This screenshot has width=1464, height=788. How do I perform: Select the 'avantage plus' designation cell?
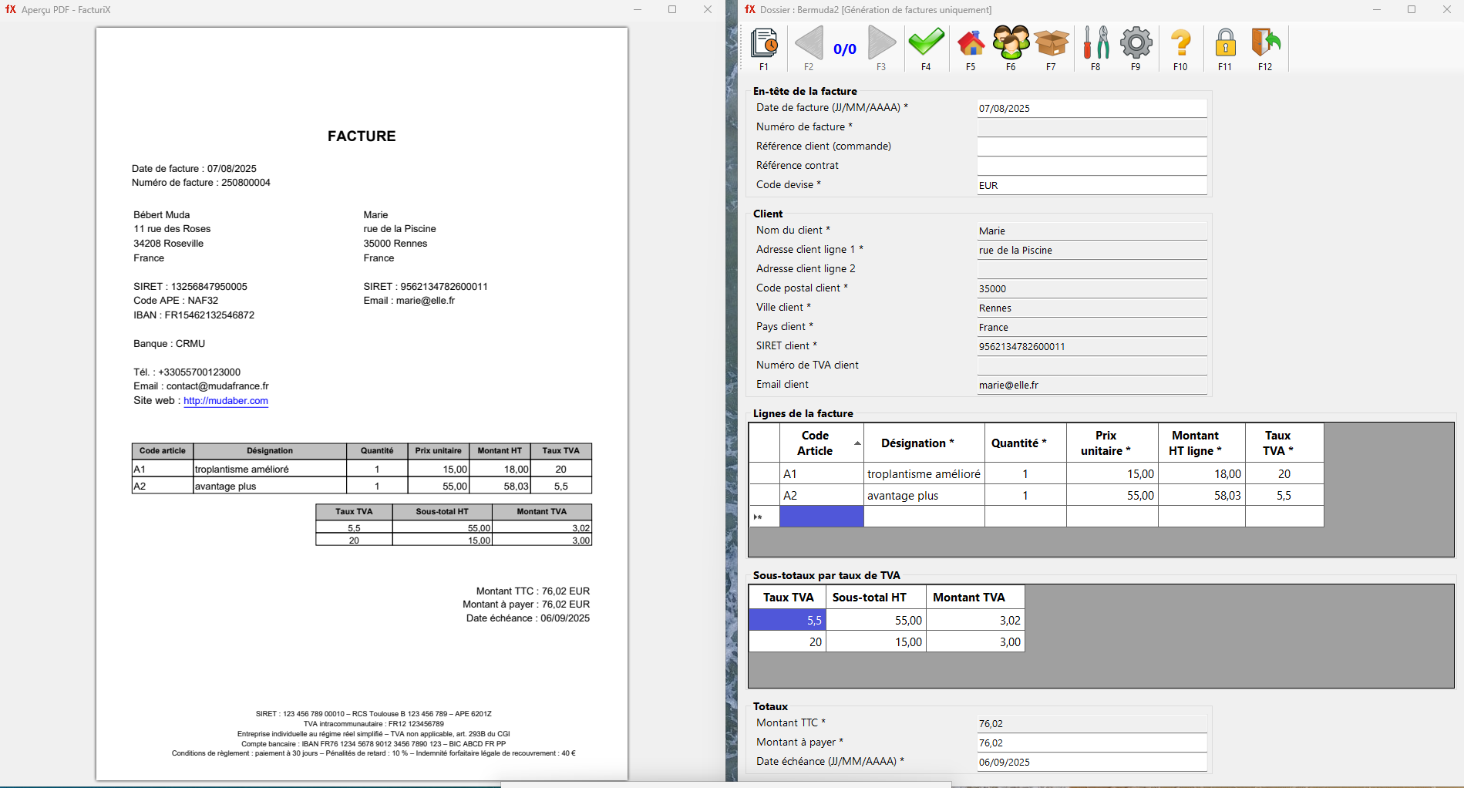coord(924,496)
